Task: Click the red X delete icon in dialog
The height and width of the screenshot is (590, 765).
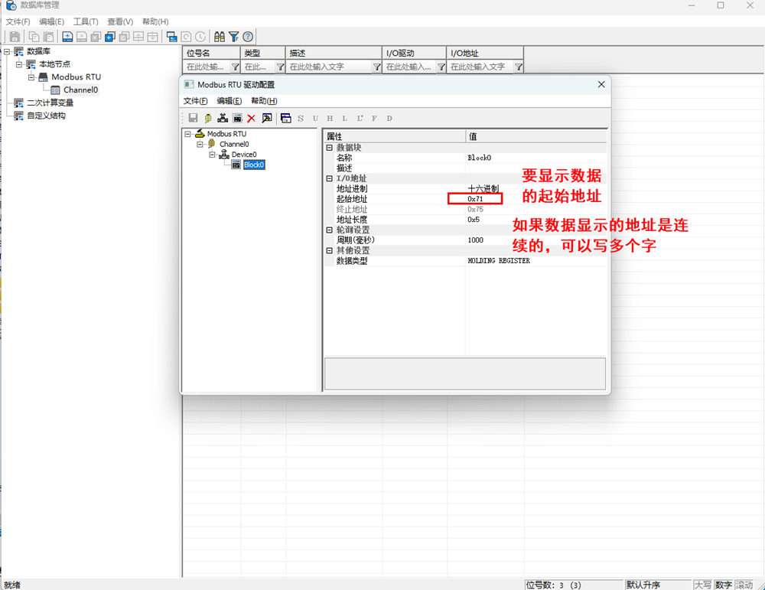Action: coord(251,118)
